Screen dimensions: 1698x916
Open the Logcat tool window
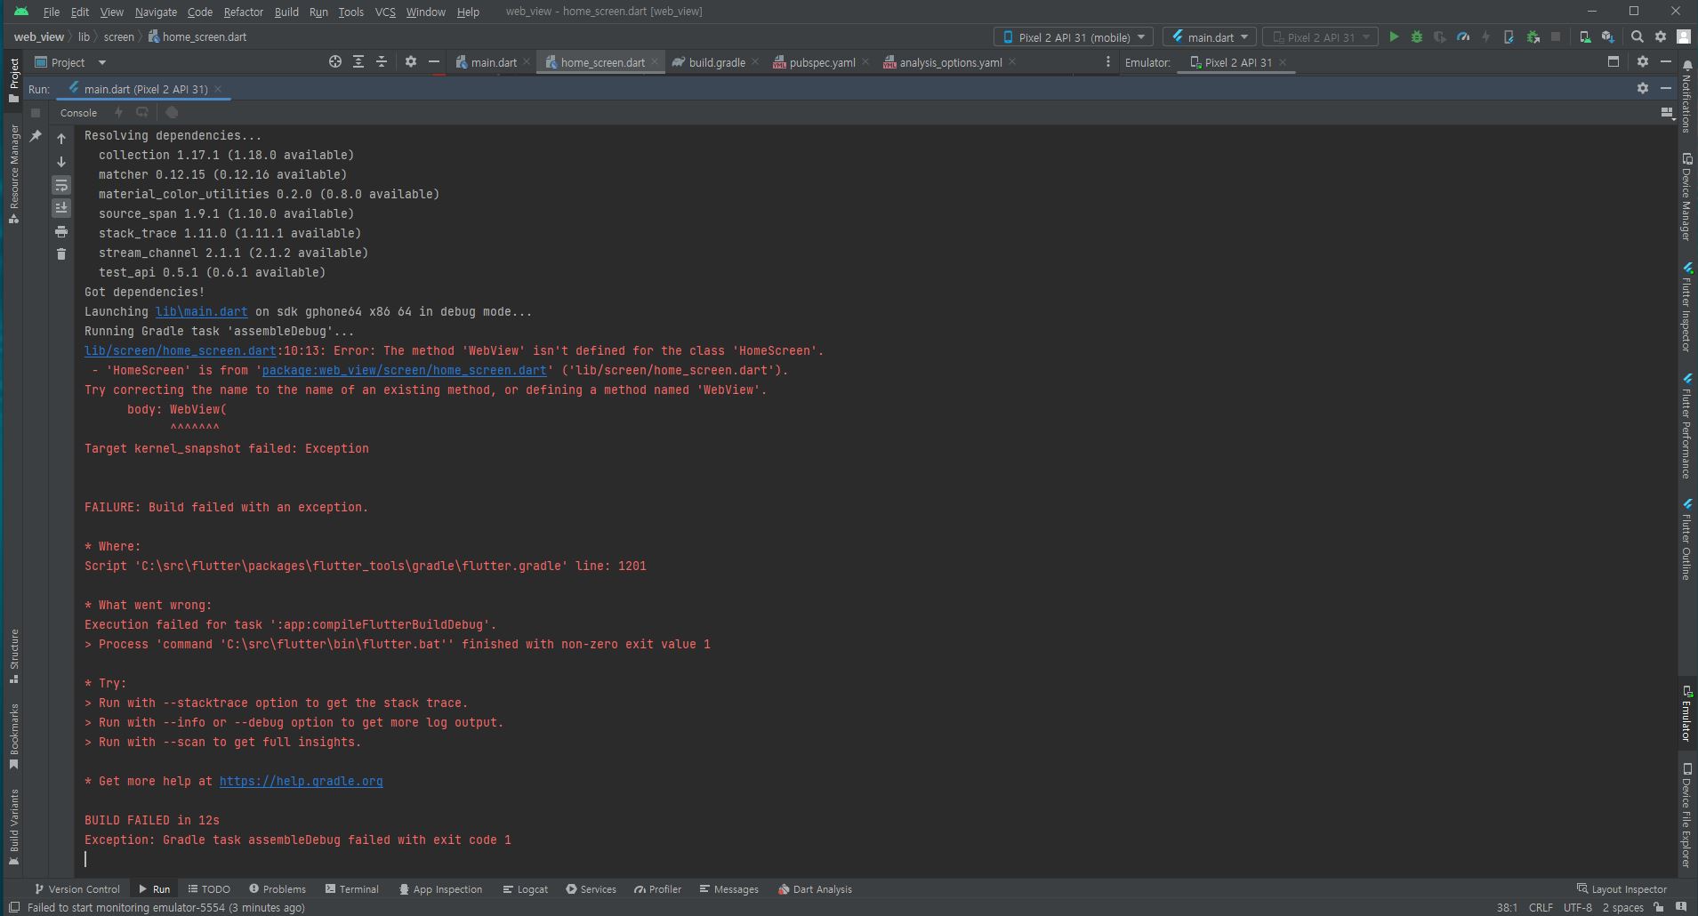coord(525,889)
